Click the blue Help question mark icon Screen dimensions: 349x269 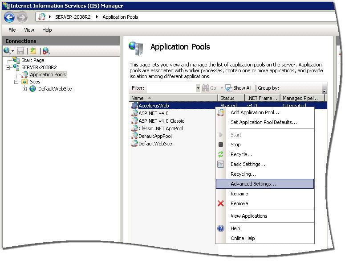pos(221,228)
